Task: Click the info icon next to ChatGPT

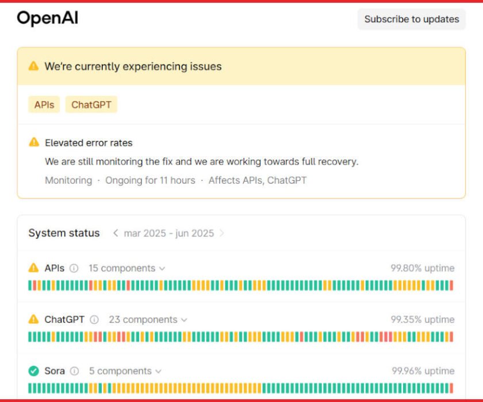Action: (x=94, y=319)
